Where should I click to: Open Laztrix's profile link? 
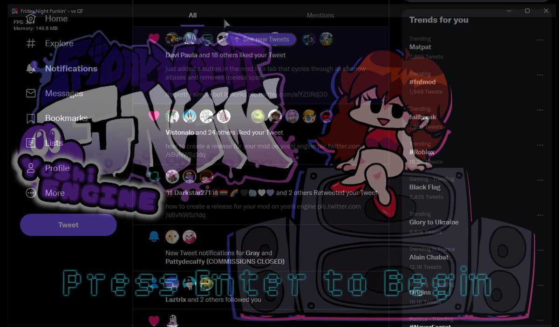pyautogui.click(x=176, y=300)
